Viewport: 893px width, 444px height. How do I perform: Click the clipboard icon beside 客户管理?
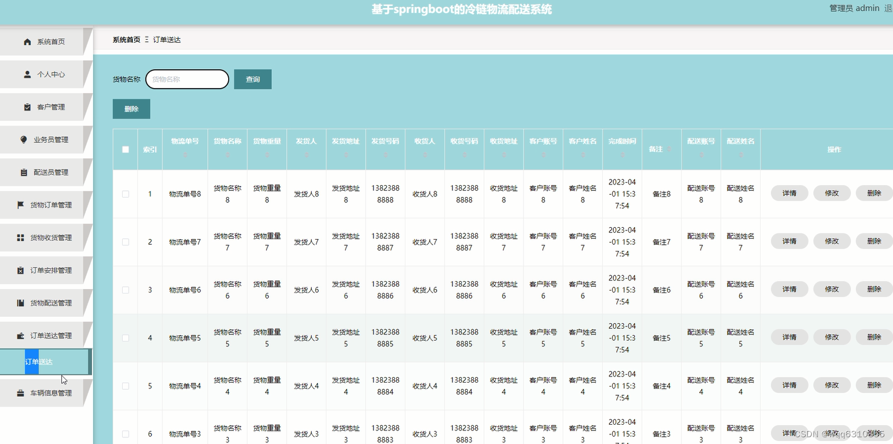[x=27, y=107]
